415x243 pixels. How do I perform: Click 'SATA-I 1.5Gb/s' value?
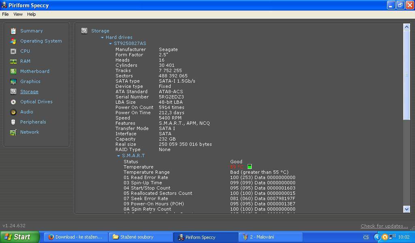pyautogui.click(x=177, y=81)
